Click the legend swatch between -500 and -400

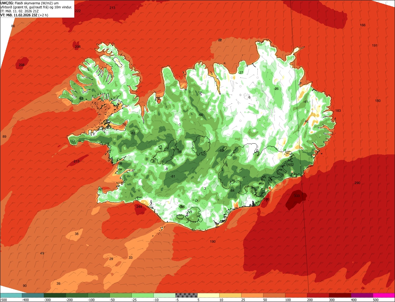coord(11,295)
